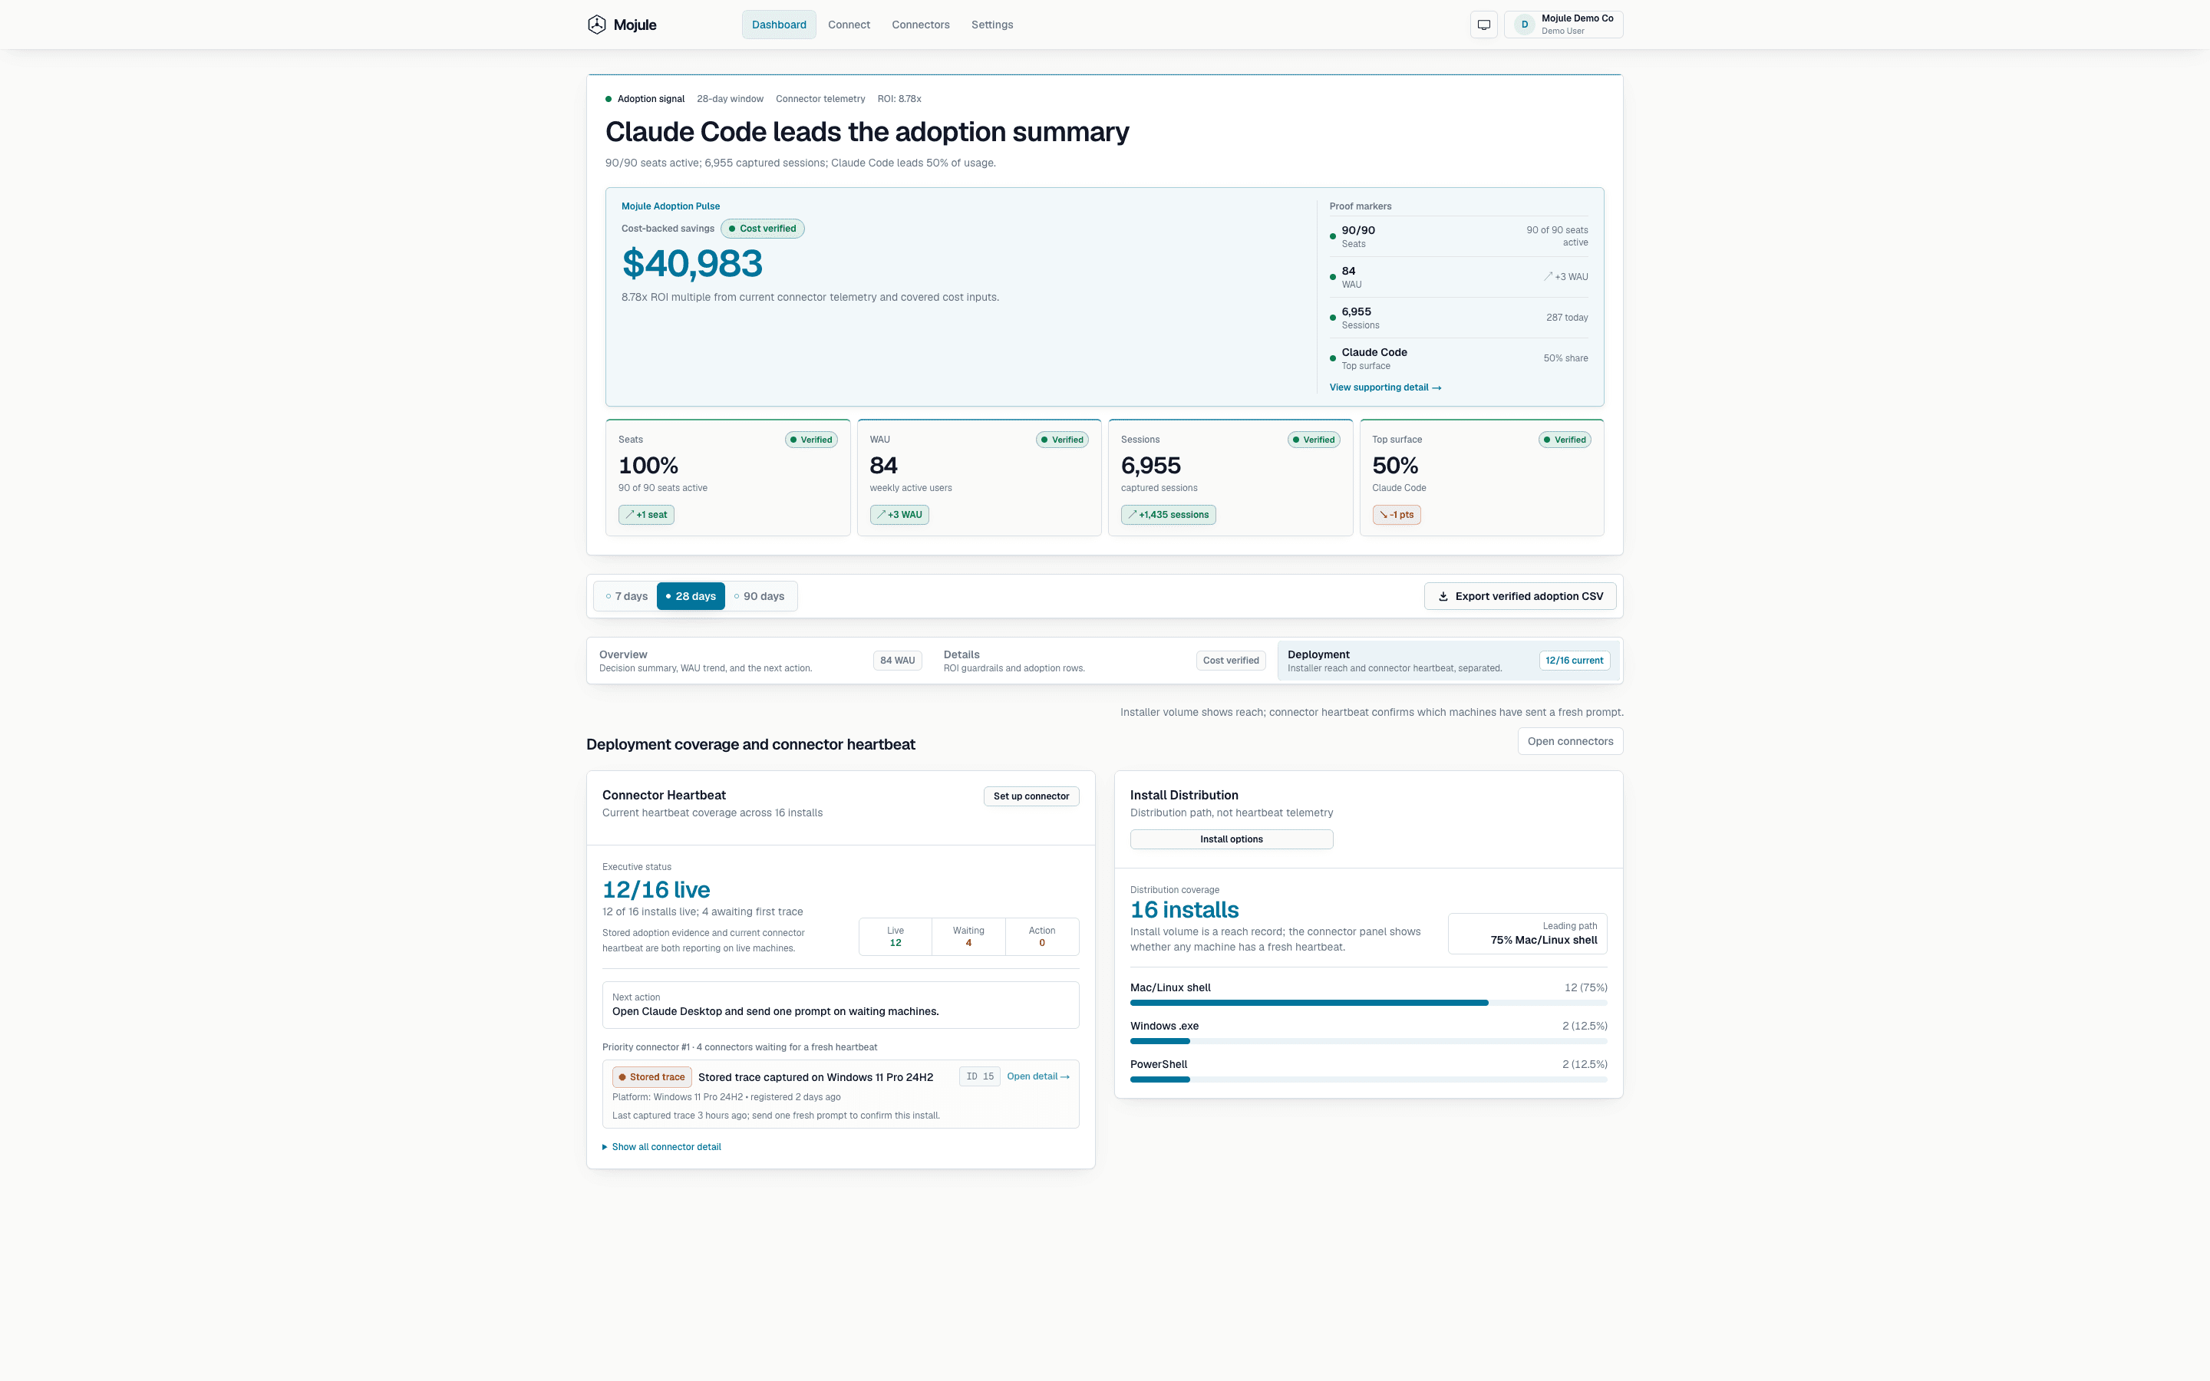Click the trend arrow in +1,435 sessions badge
2210x1381 pixels.
1133,514
